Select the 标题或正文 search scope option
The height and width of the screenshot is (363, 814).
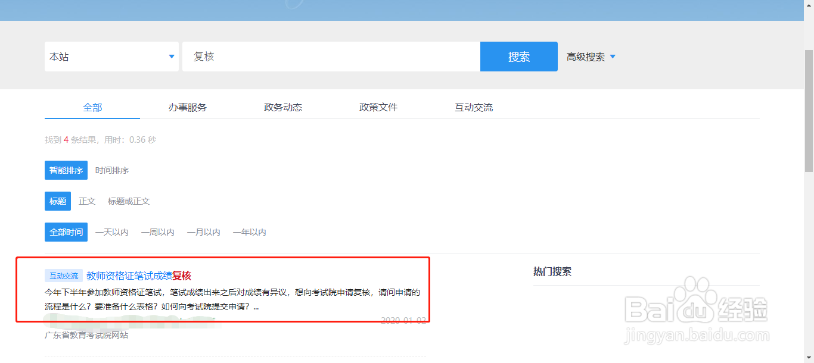(129, 201)
